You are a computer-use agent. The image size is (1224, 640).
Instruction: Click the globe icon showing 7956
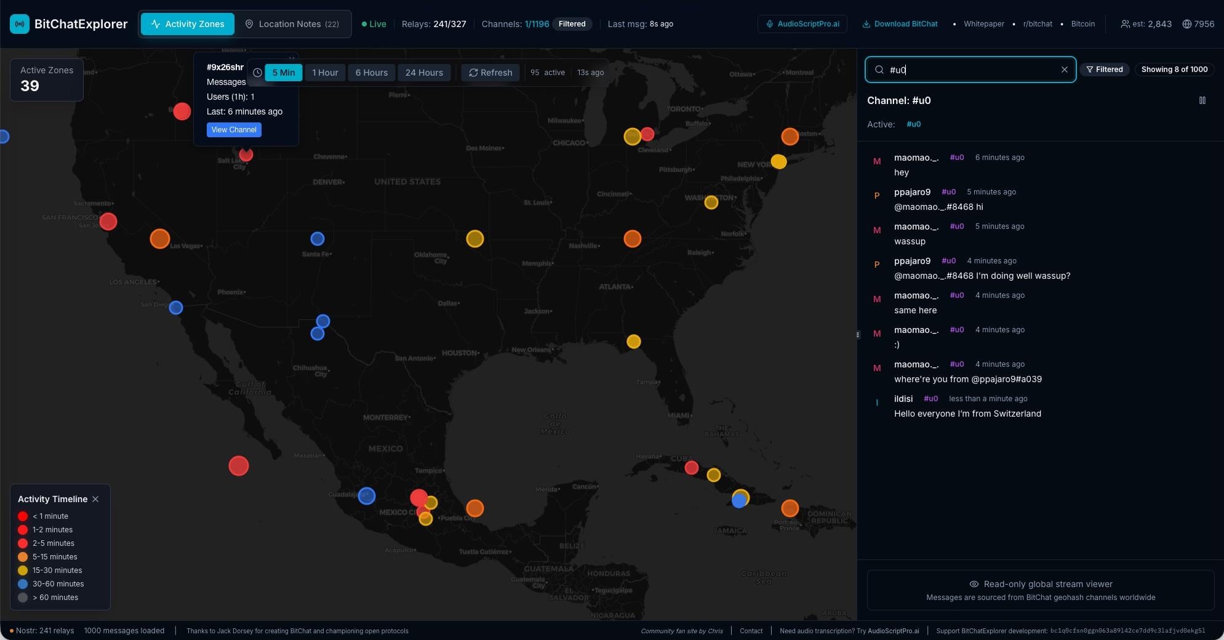1186,24
